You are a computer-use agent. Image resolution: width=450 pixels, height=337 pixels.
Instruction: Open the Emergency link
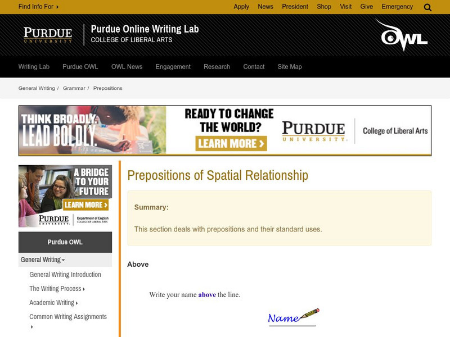pos(397,7)
